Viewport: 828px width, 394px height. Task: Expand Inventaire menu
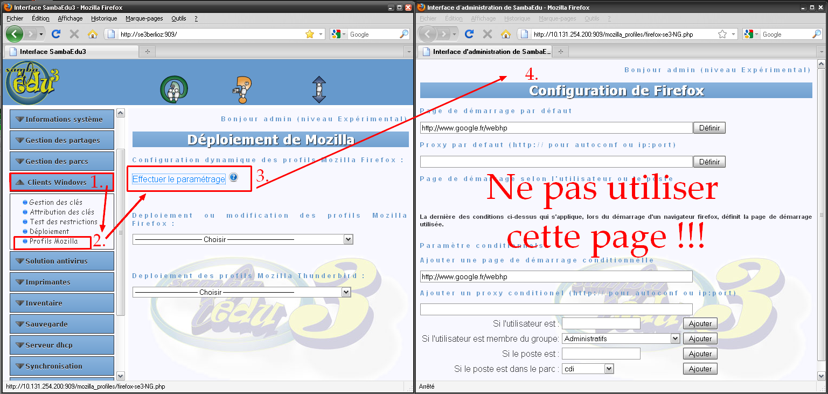pyautogui.click(x=62, y=303)
